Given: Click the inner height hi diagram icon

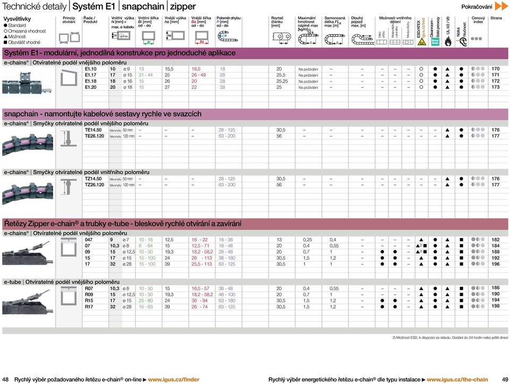Looking at the screenshot, I should click(x=121, y=36).
